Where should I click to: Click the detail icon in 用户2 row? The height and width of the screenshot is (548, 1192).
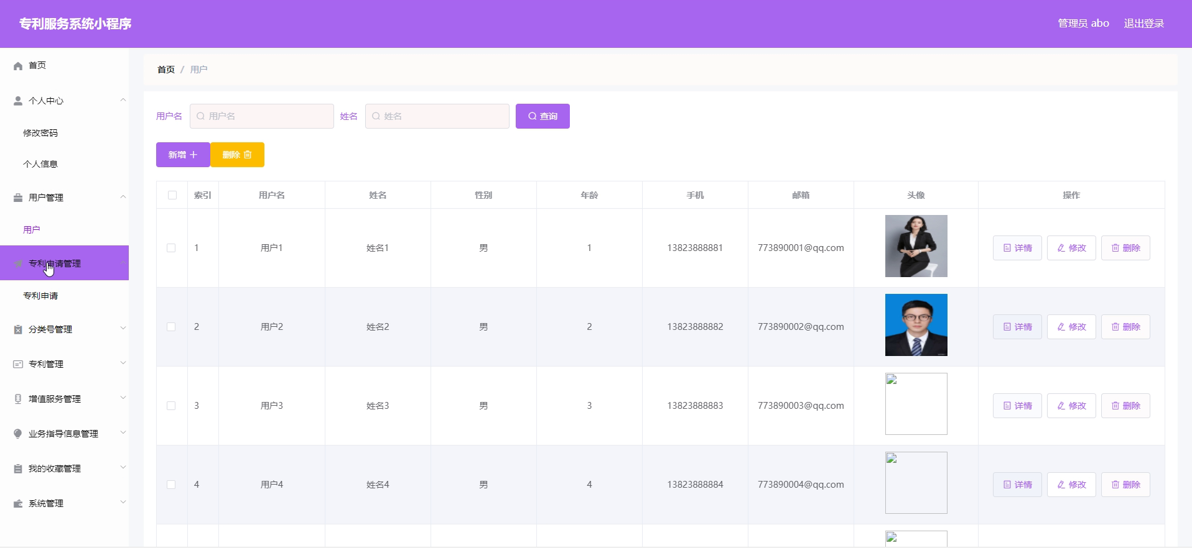(1007, 327)
